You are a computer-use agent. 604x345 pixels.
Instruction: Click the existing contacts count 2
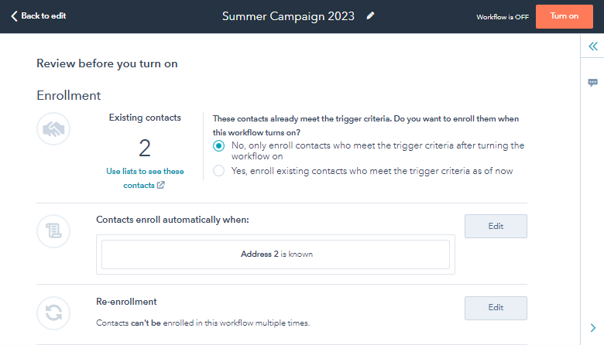click(x=145, y=148)
